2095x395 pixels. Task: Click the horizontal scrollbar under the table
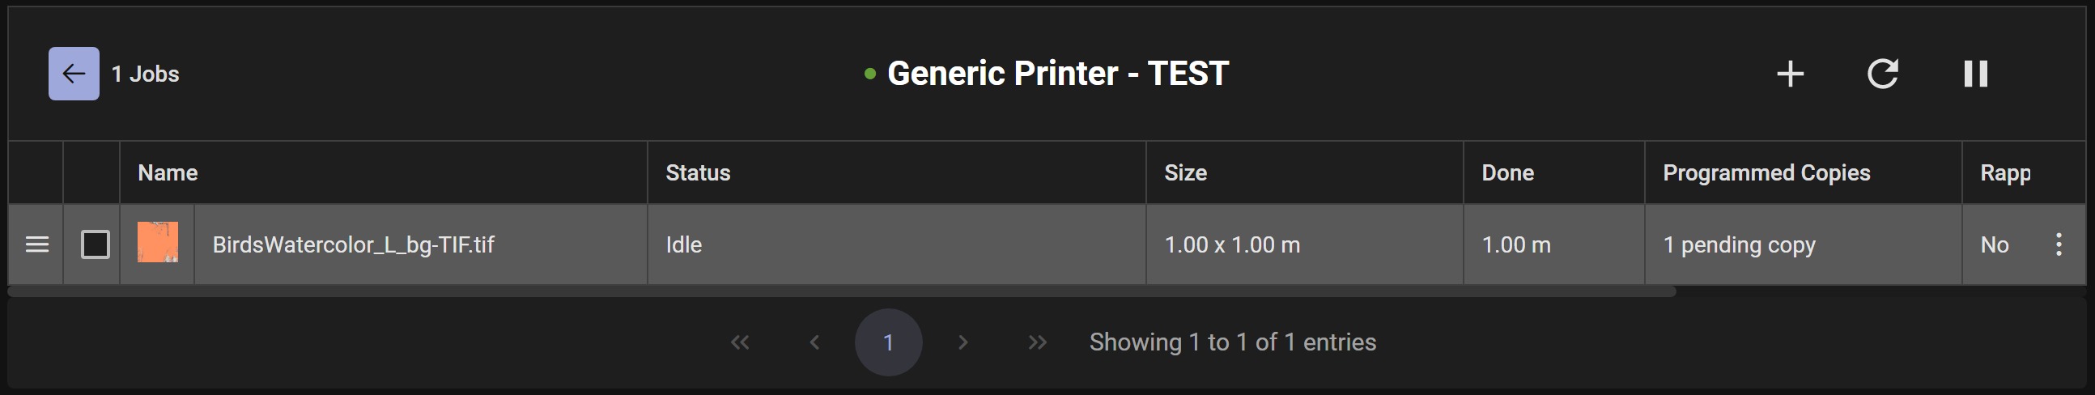pyautogui.click(x=842, y=291)
